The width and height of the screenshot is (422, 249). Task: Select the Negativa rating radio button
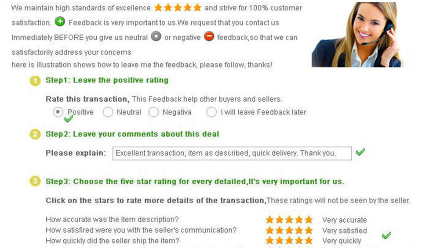pos(153,112)
